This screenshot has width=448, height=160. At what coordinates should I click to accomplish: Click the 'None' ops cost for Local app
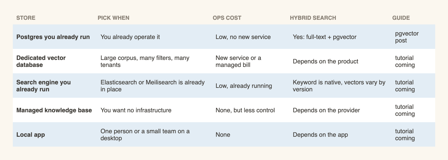coord(223,135)
